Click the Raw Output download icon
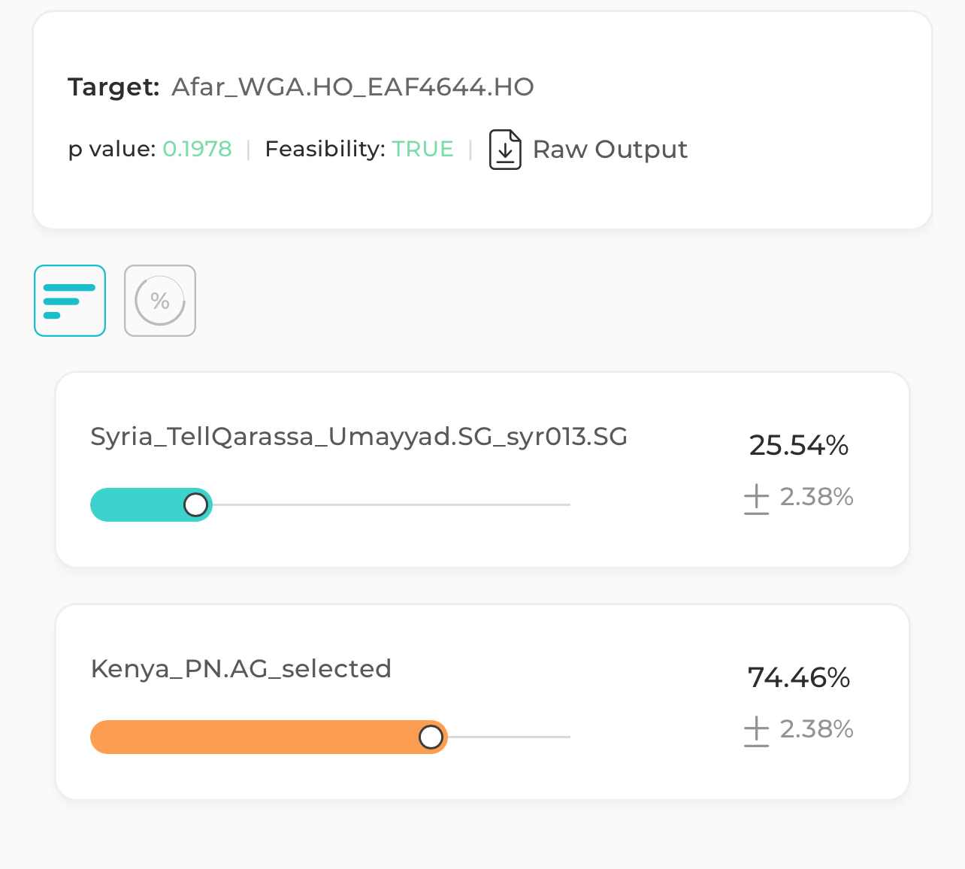This screenshot has height=869, width=965. (x=505, y=149)
